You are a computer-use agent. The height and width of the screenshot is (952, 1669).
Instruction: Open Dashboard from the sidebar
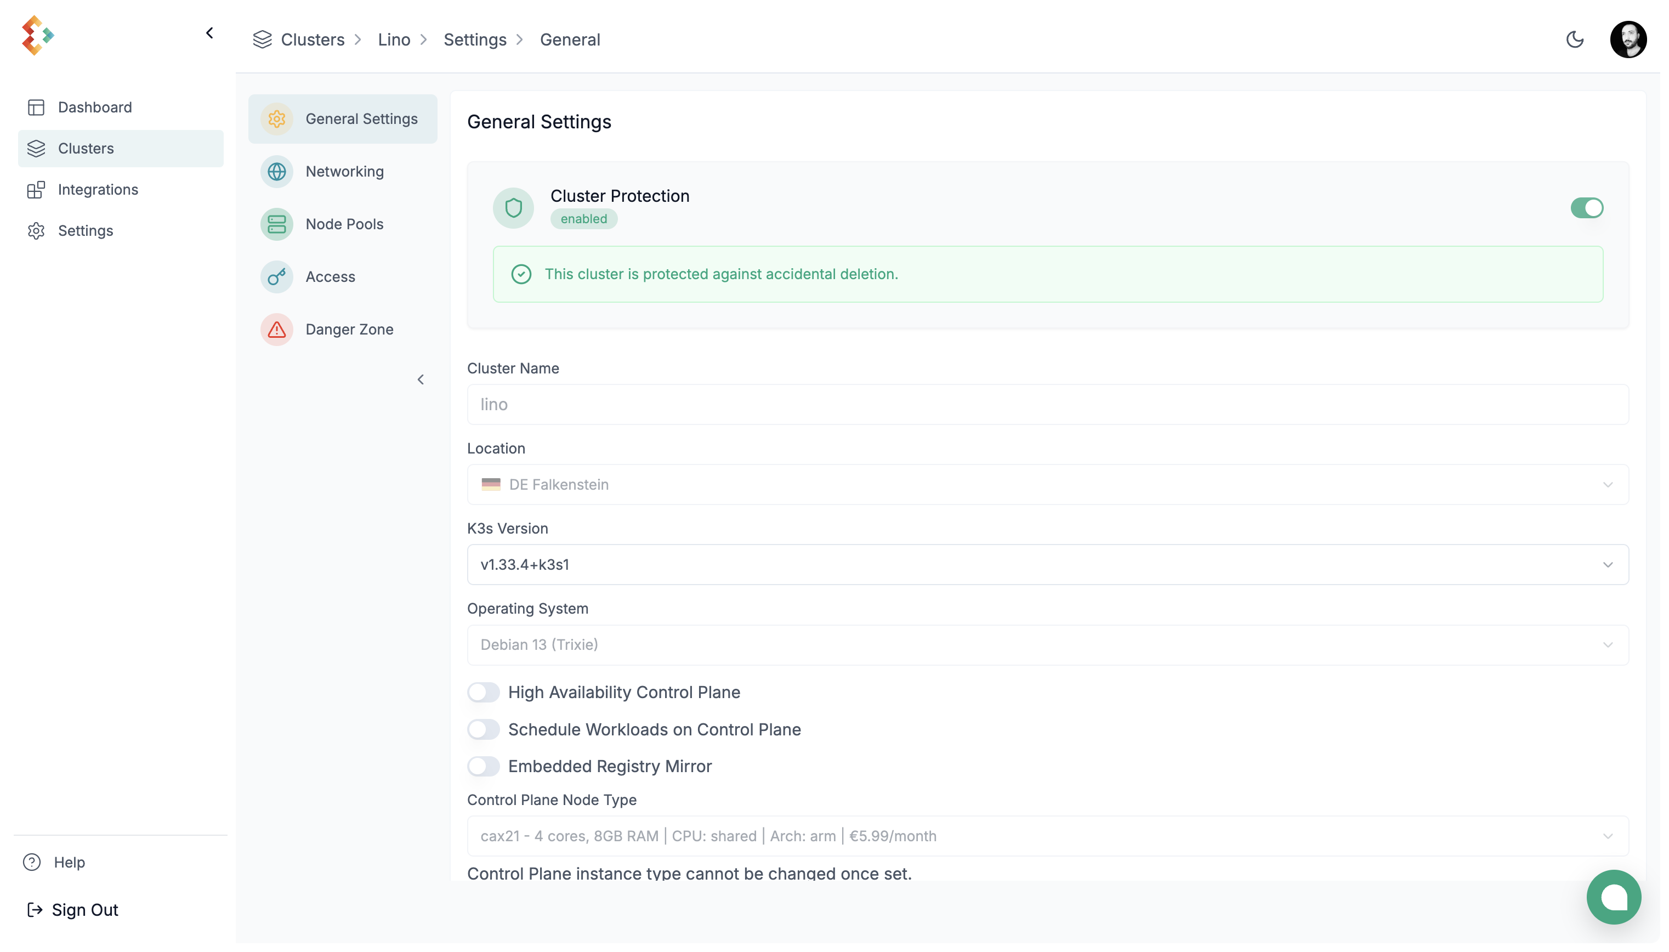(x=95, y=107)
